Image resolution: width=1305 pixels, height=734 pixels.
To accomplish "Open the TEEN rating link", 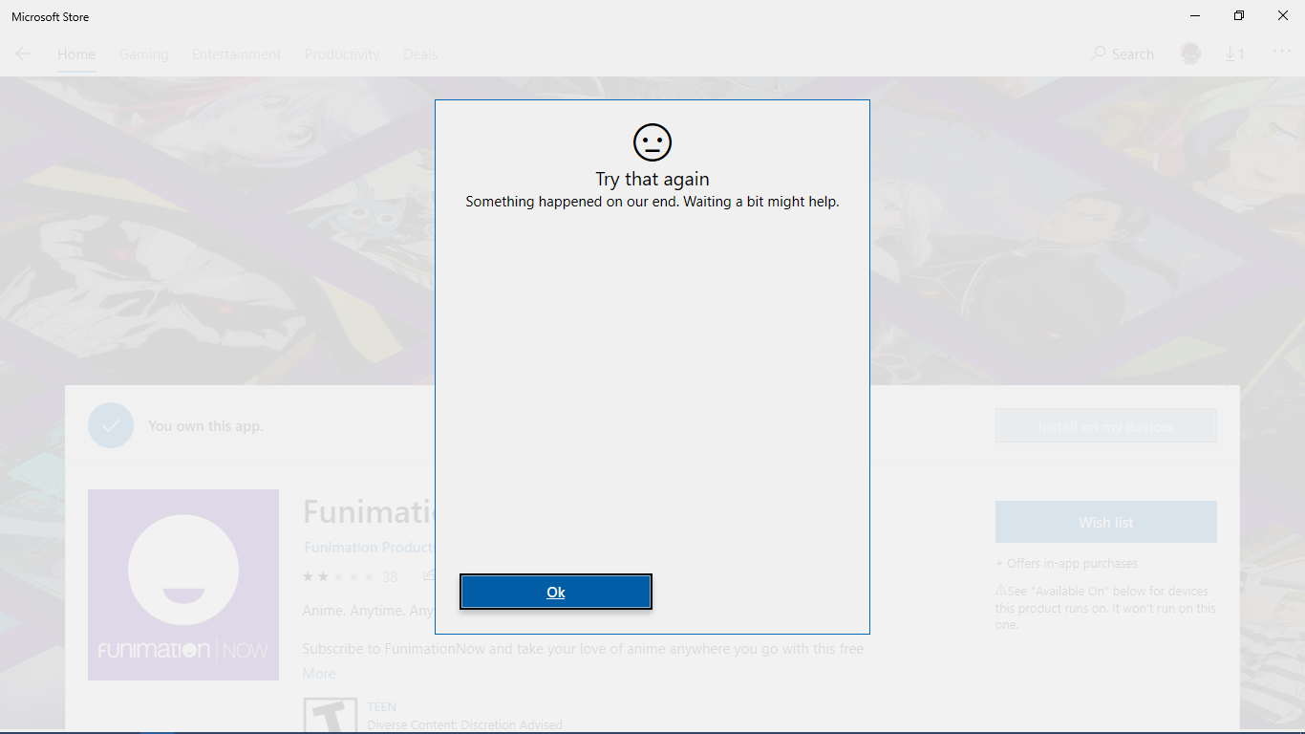I will coord(382,707).
